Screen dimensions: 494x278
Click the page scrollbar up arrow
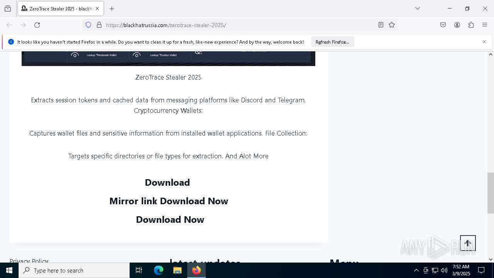click(x=491, y=54)
